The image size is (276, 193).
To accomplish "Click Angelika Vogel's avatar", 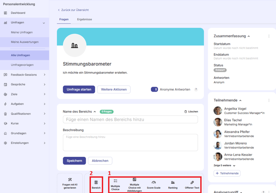I will (218, 110).
